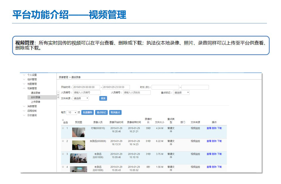Check the checkbox for row 2
281x184 pixels.
click(63, 141)
